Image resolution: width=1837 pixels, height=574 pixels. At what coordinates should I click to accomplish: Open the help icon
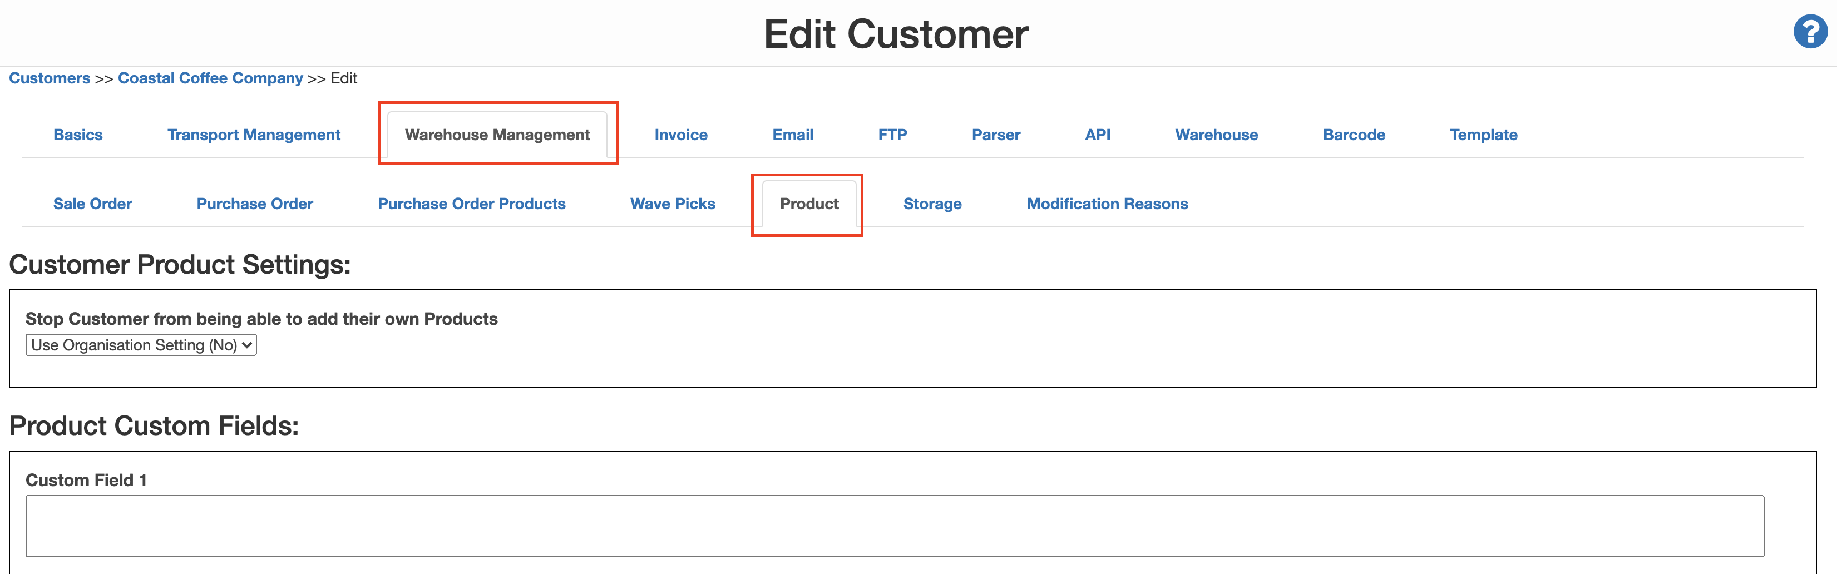(x=1809, y=31)
